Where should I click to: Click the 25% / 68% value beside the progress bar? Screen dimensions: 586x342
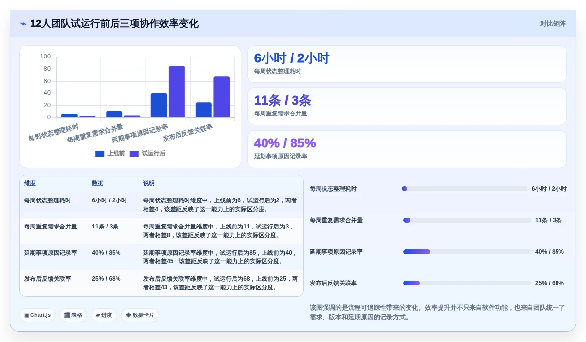[x=550, y=283]
